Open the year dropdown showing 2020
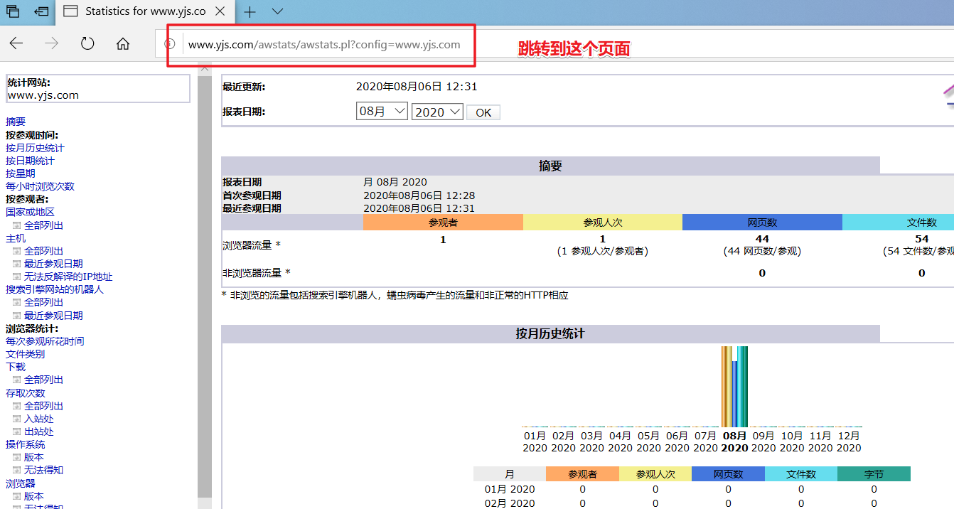 (x=436, y=110)
